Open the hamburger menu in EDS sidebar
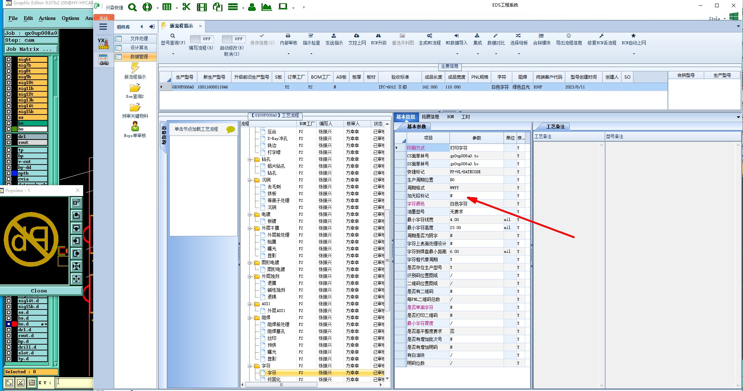The width and height of the screenshot is (743, 391). [103, 27]
